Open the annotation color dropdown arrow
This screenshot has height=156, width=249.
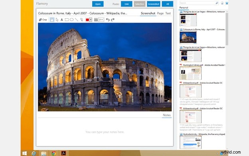pos(91,20)
